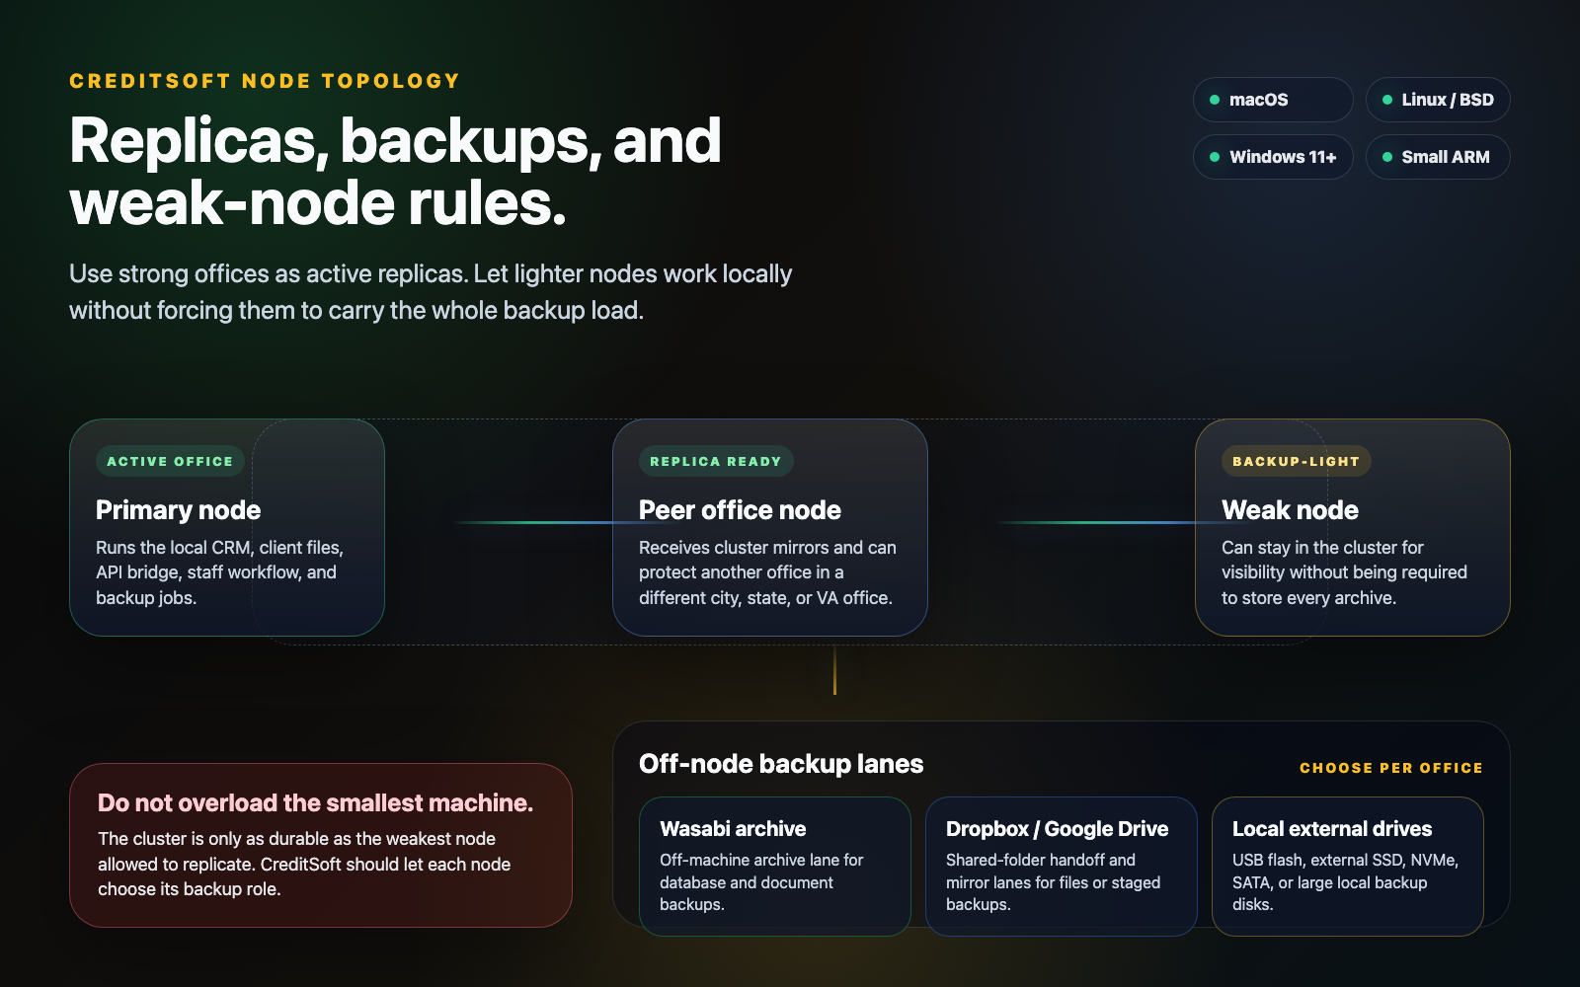Screen dimensions: 1580x987
Task: Click the green dot in macOS pill
Action: tap(1215, 100)
